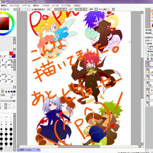Screen dimensions: 153x153
Task: Click the canvas scroll-up arrow button
Action: click(x=142, y=12)
